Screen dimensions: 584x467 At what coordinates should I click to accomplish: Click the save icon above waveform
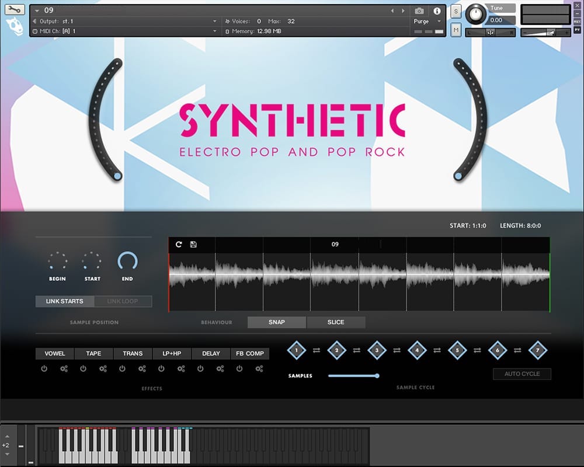193,244
